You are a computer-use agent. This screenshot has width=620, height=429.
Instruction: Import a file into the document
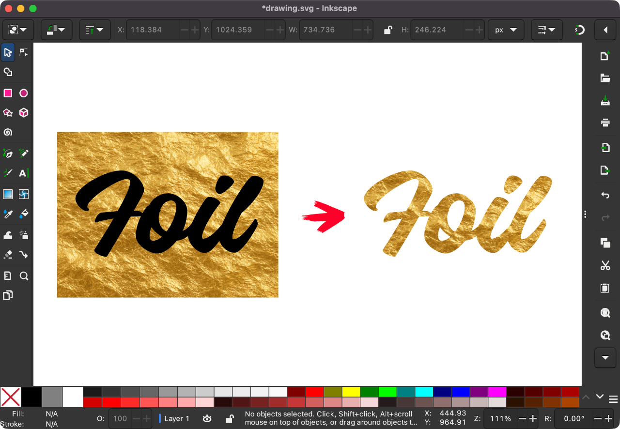tap(605, 148)
